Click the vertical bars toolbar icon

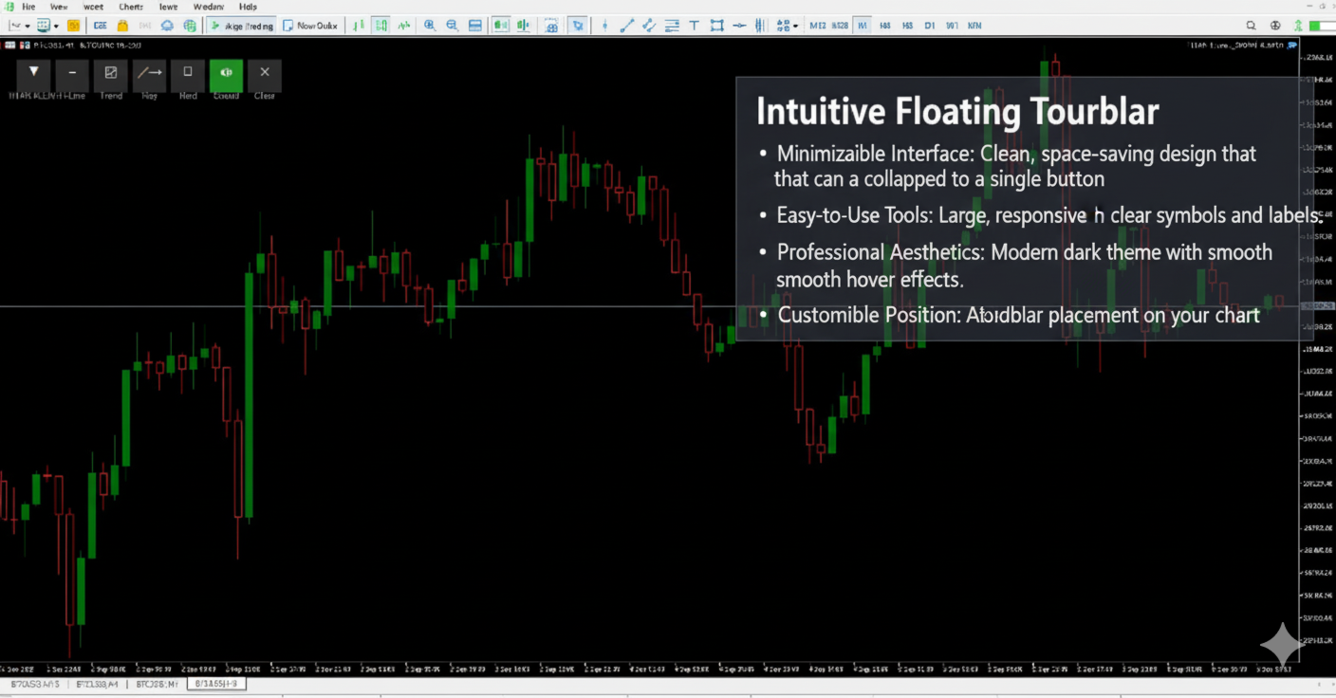pyautogui.click(x=761, y=26)
